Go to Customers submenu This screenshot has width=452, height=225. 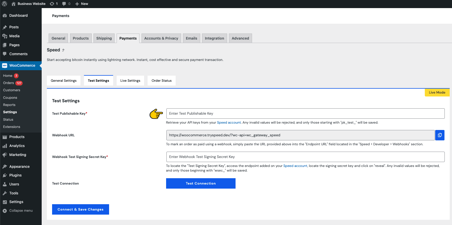(x=12, y=90)
